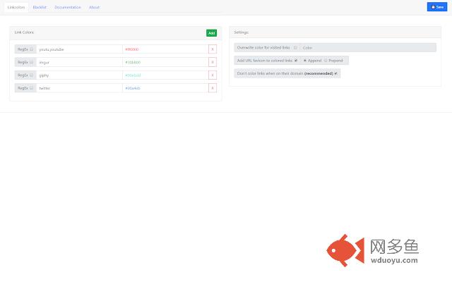Enable RegEx for the giphy rule
Viewport: 452px width, 282px height.
pyautogui.click(x=31, y=75)
